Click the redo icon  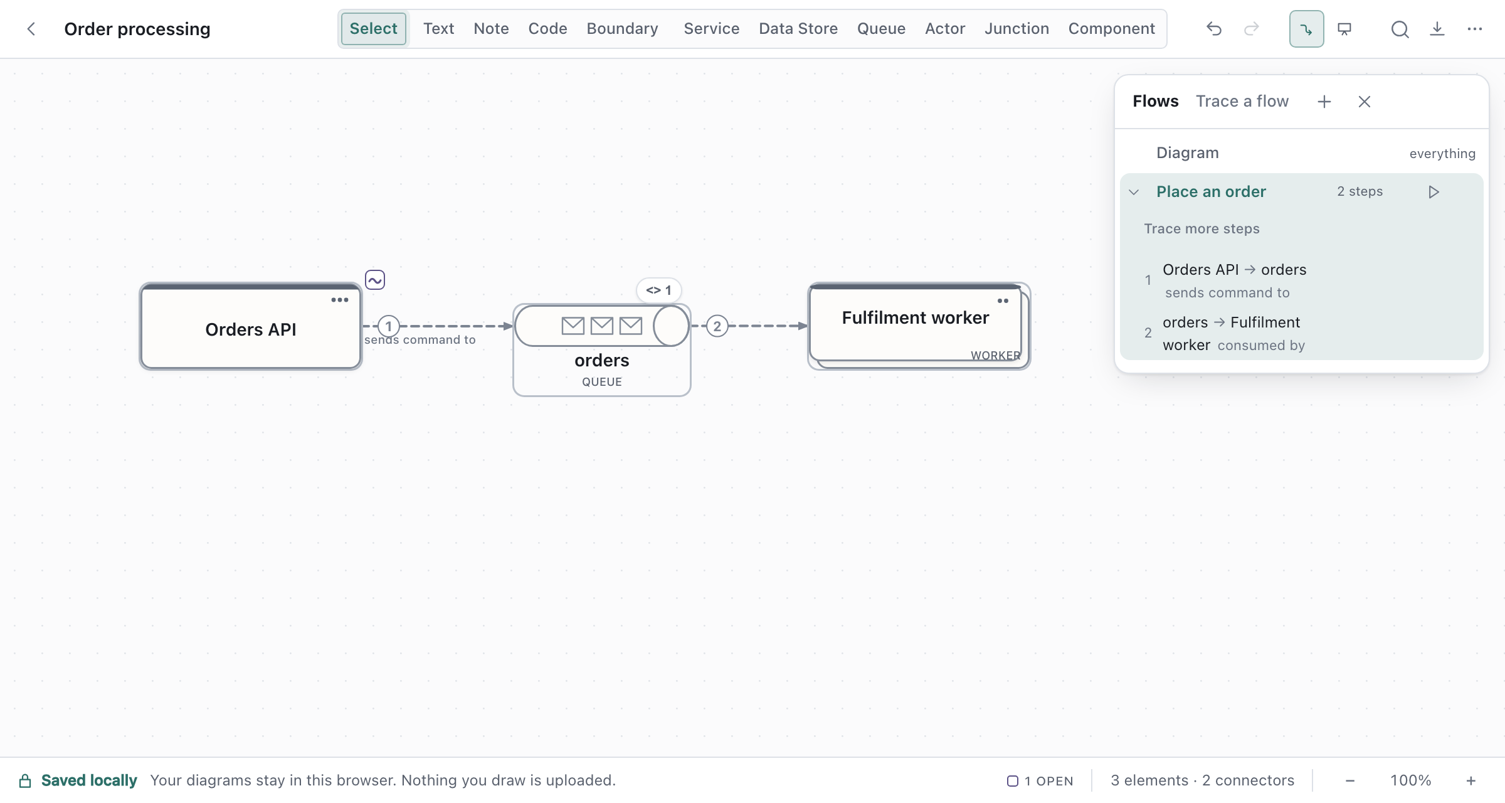[x=1252, y=29]
